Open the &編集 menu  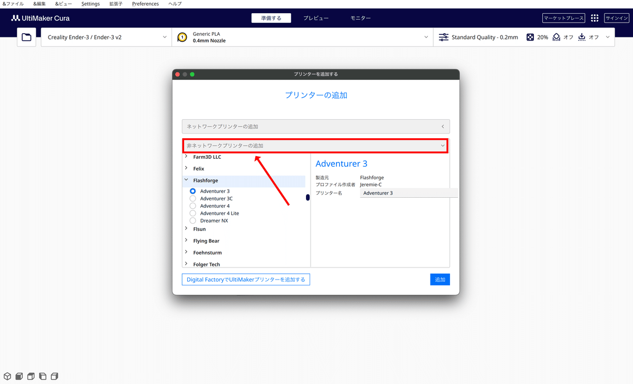39,4
